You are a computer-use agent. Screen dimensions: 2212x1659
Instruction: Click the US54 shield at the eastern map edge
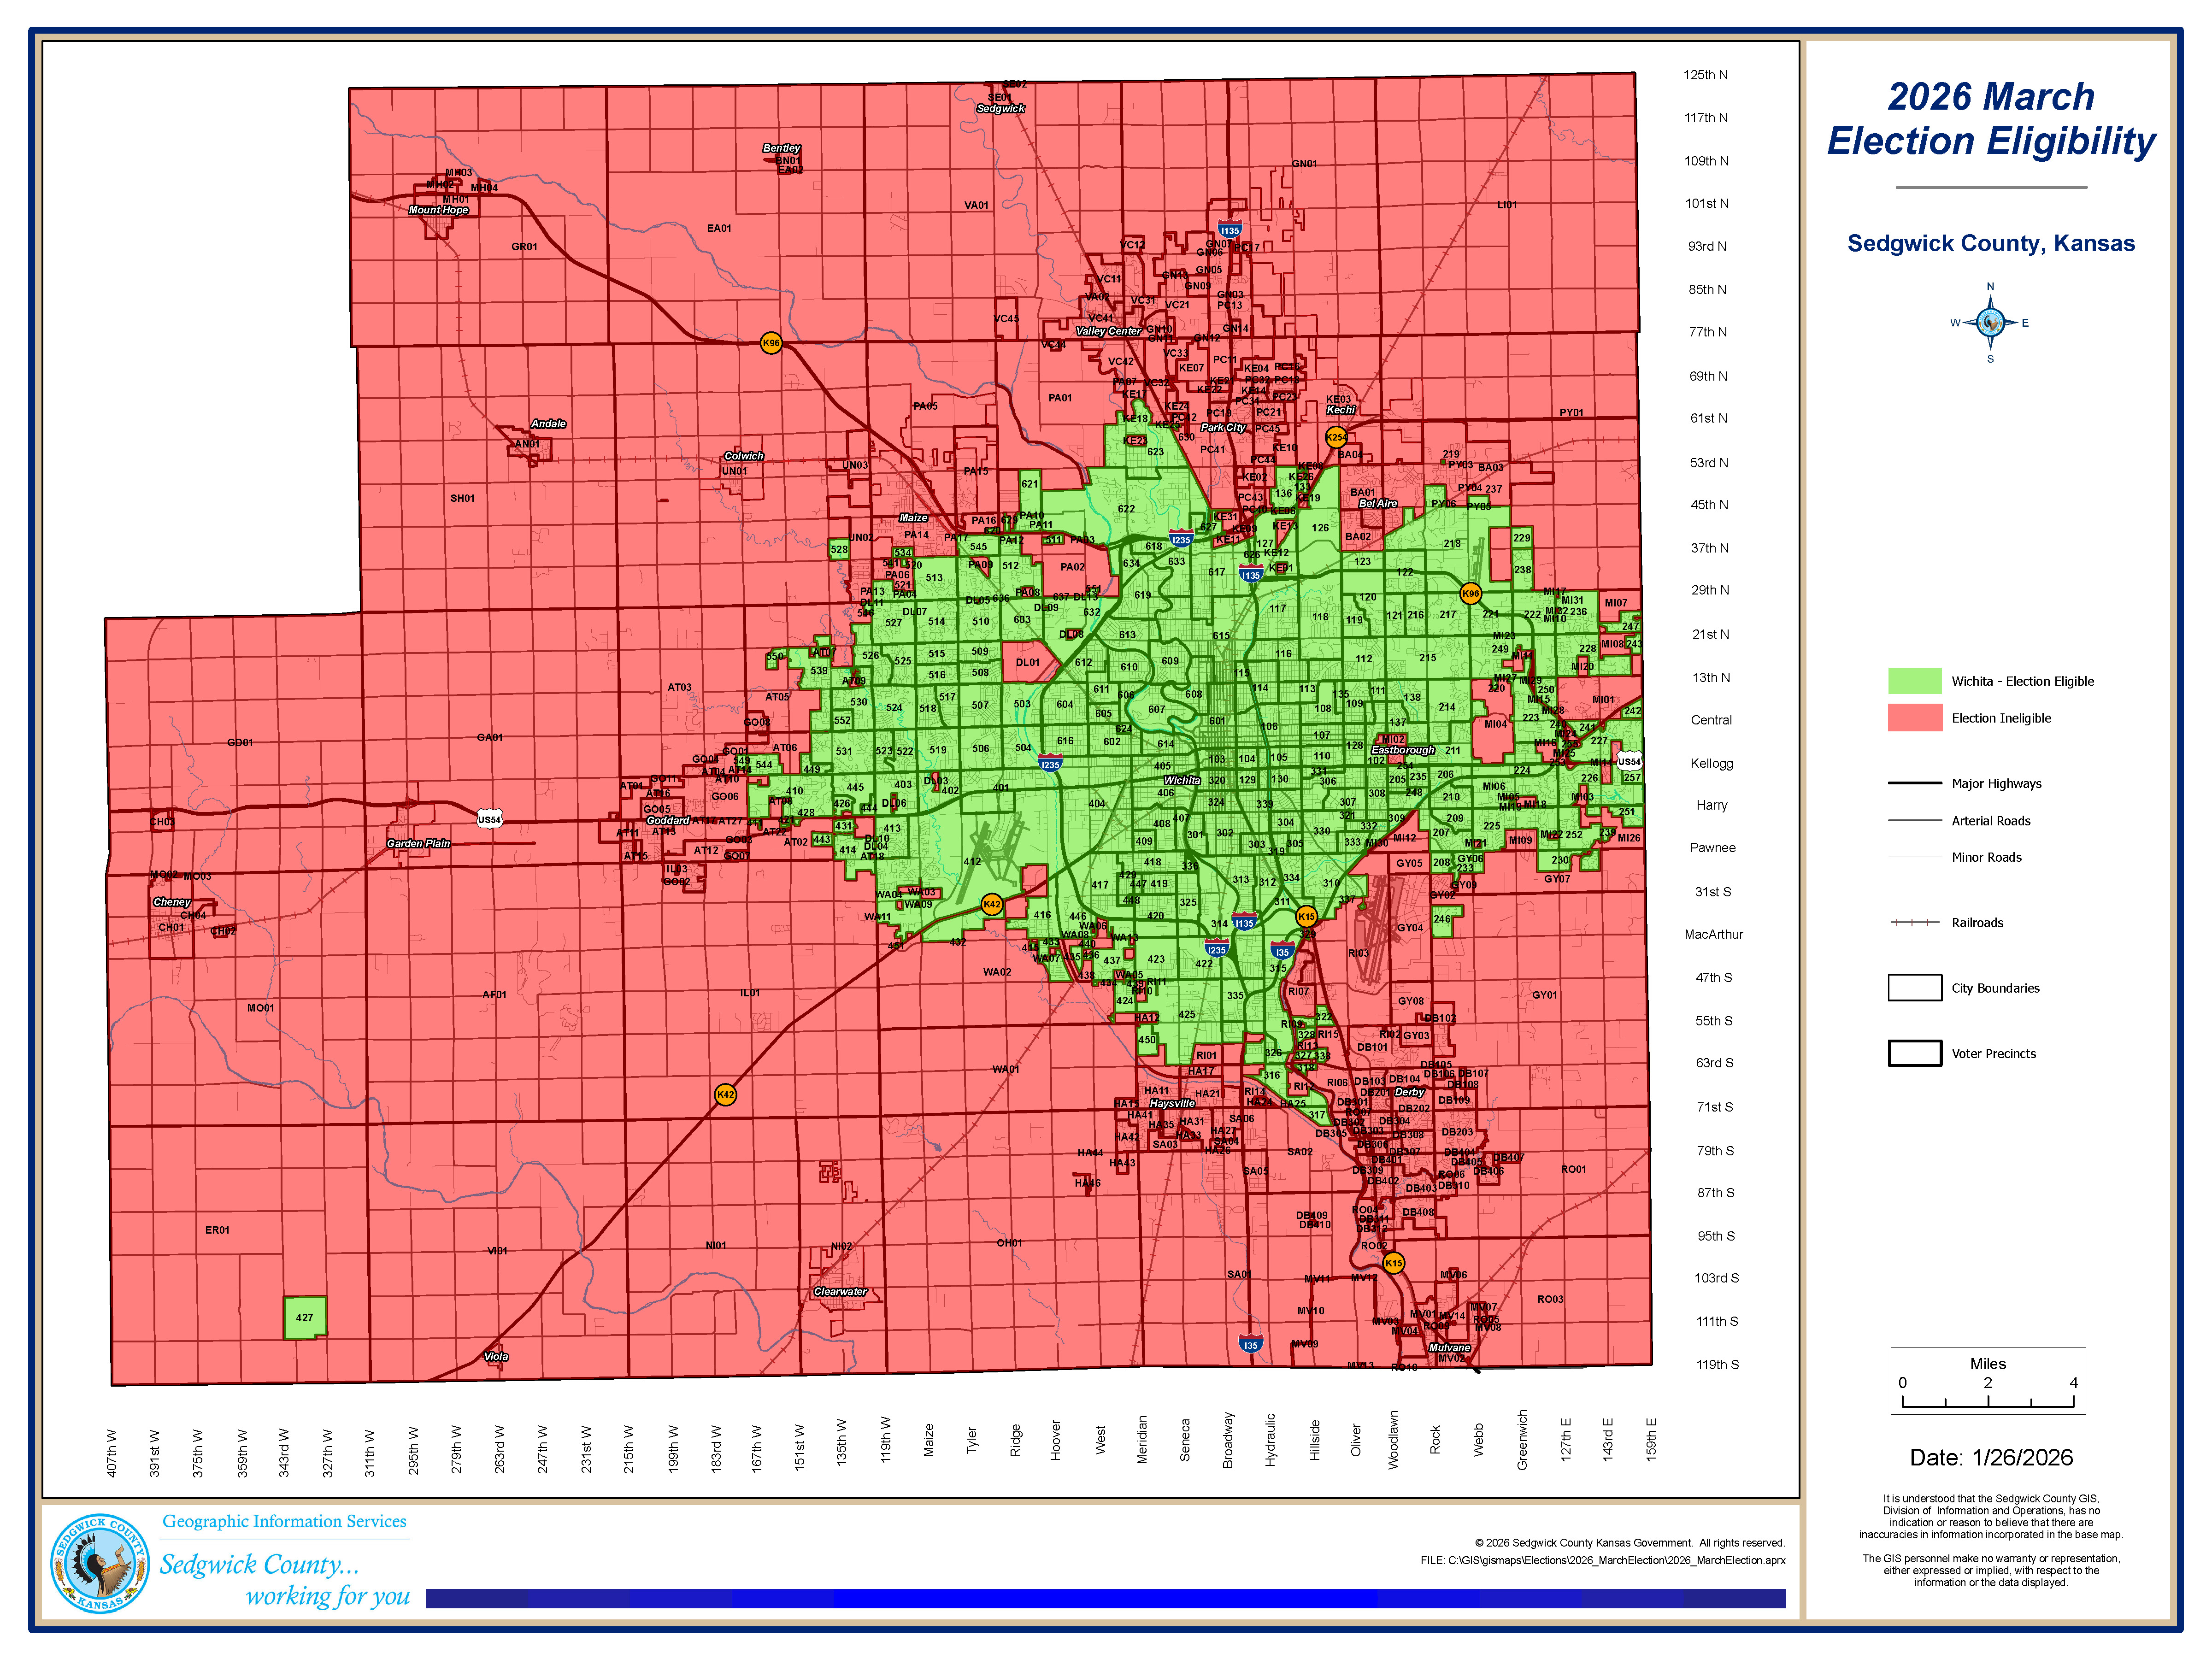(x=1629, y=761)
